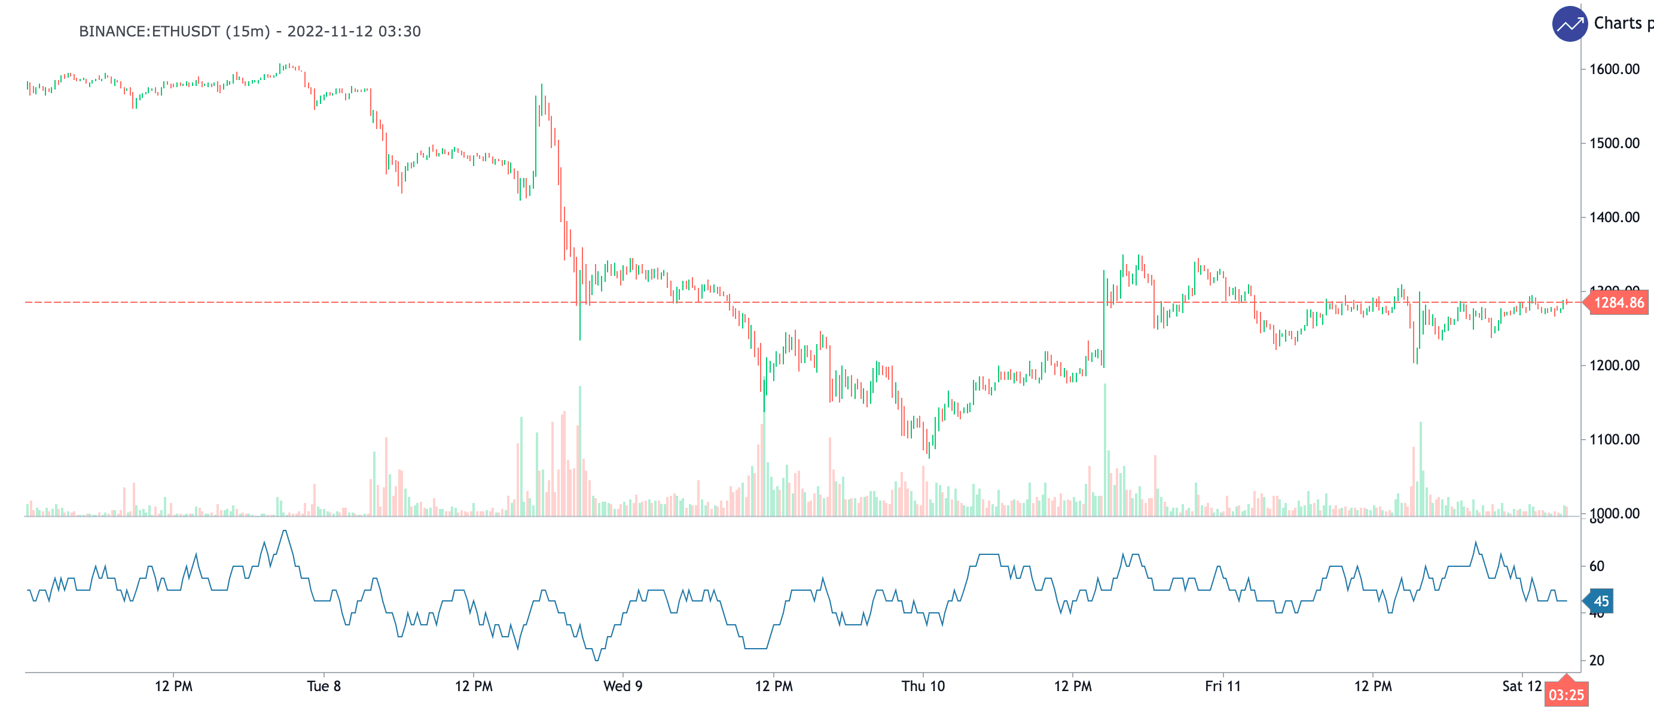
Task: Jump to the Tue 8 date label
Action: 324,686
